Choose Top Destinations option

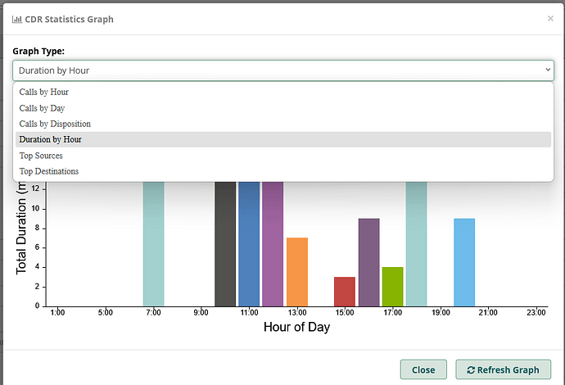(49, 171)
